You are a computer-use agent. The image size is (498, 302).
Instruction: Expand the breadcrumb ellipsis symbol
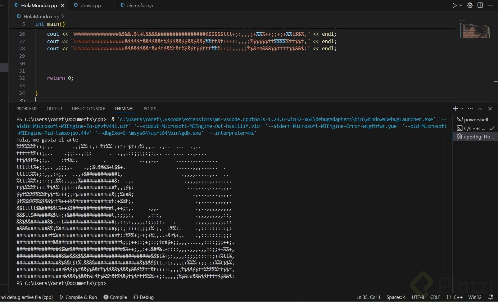[67, 16]
